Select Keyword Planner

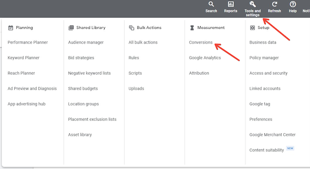point(24,58)
